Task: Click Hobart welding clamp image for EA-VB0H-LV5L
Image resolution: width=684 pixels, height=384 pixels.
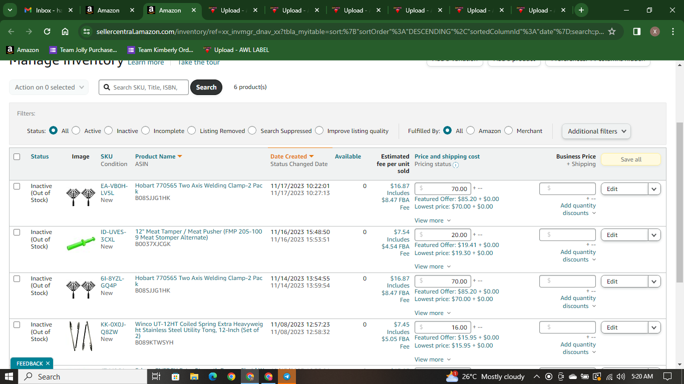Action: coord(81,196)
